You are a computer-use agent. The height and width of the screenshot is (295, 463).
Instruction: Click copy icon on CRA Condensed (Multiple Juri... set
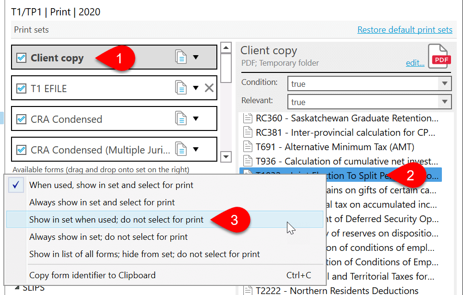tap(181, 149)
